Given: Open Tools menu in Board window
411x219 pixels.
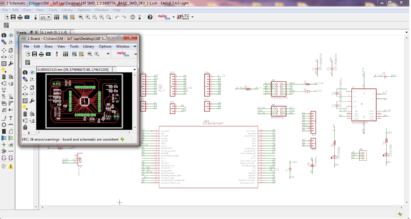Looking at the screenshot, I should (74, 46).
